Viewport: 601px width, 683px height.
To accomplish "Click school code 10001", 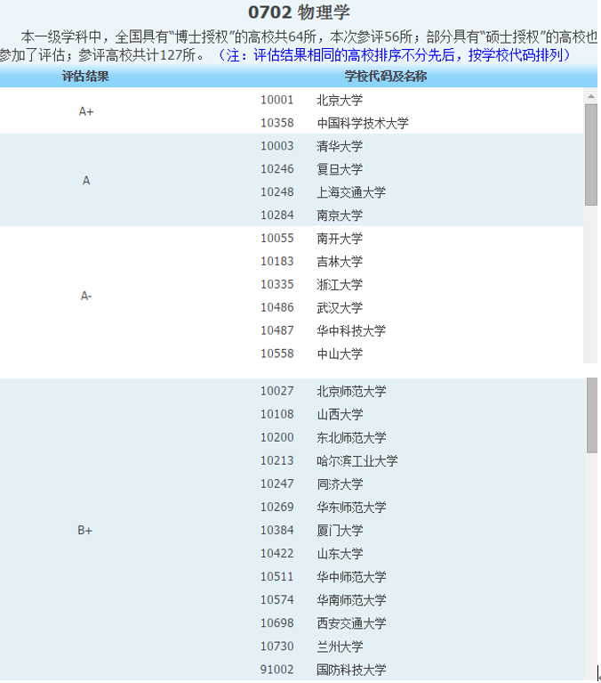I will [x=277, y=100].
